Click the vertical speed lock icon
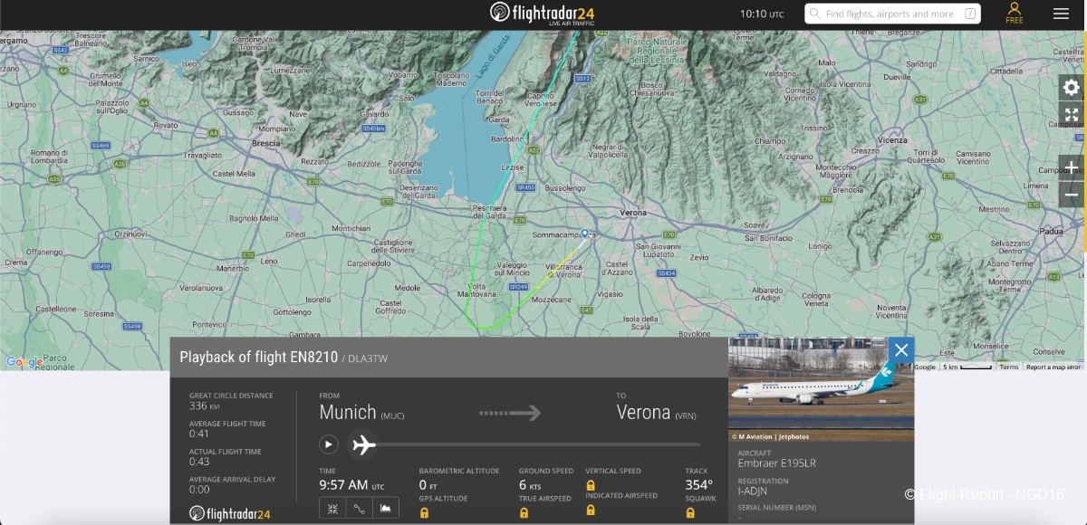 (591, 485)
